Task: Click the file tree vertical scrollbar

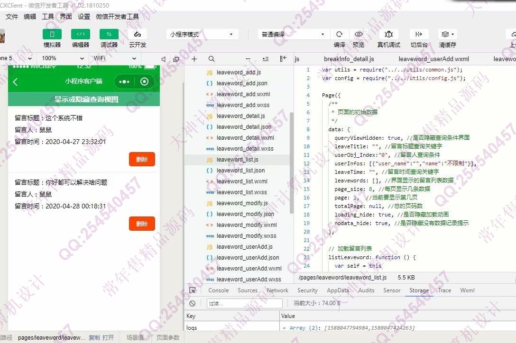Action: pyautogui.click(x=291, y=163)
